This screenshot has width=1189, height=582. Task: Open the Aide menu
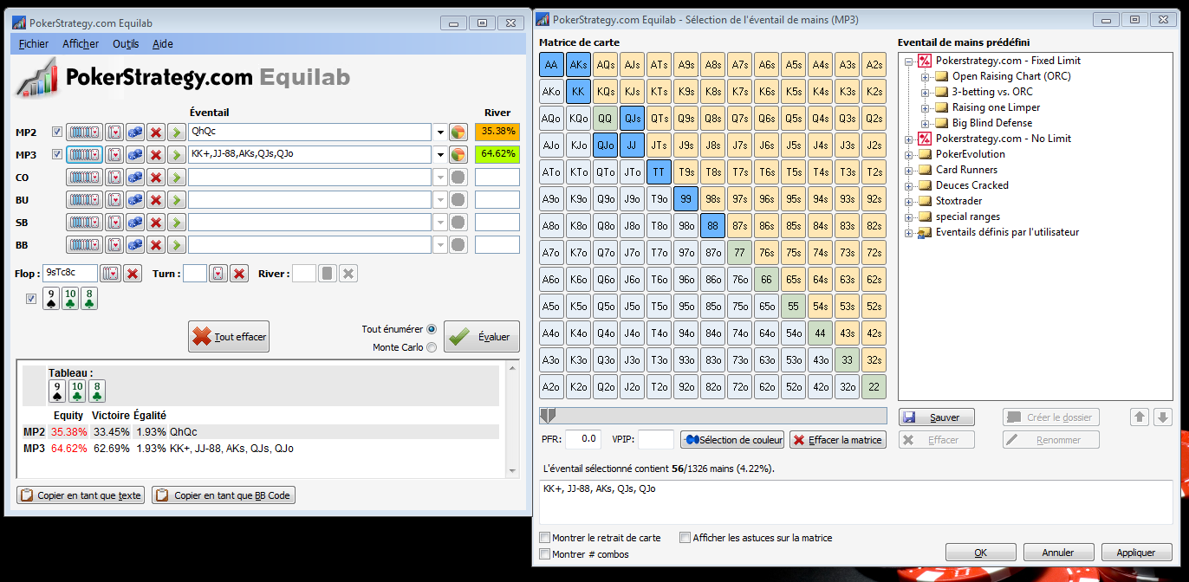click(163, 43)
